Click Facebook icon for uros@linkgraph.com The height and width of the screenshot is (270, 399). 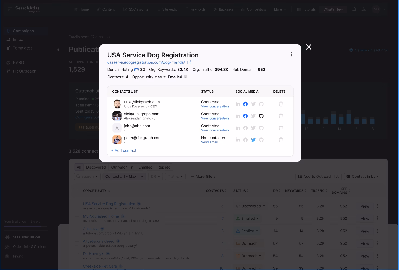245,104
